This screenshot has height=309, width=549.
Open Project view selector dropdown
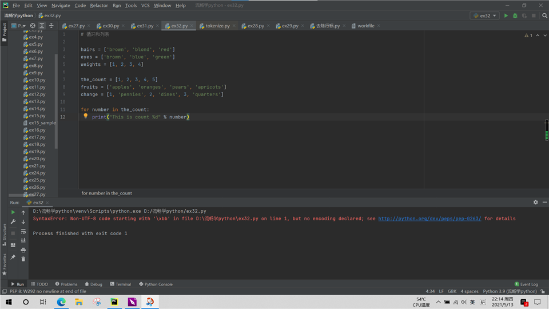(18, 26)
